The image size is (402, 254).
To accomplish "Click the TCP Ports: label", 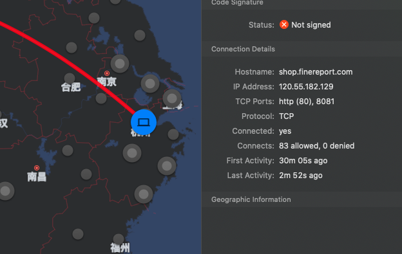I will pos(255,102).
